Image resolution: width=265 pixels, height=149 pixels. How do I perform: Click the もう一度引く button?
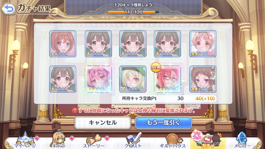pos(163,123)
